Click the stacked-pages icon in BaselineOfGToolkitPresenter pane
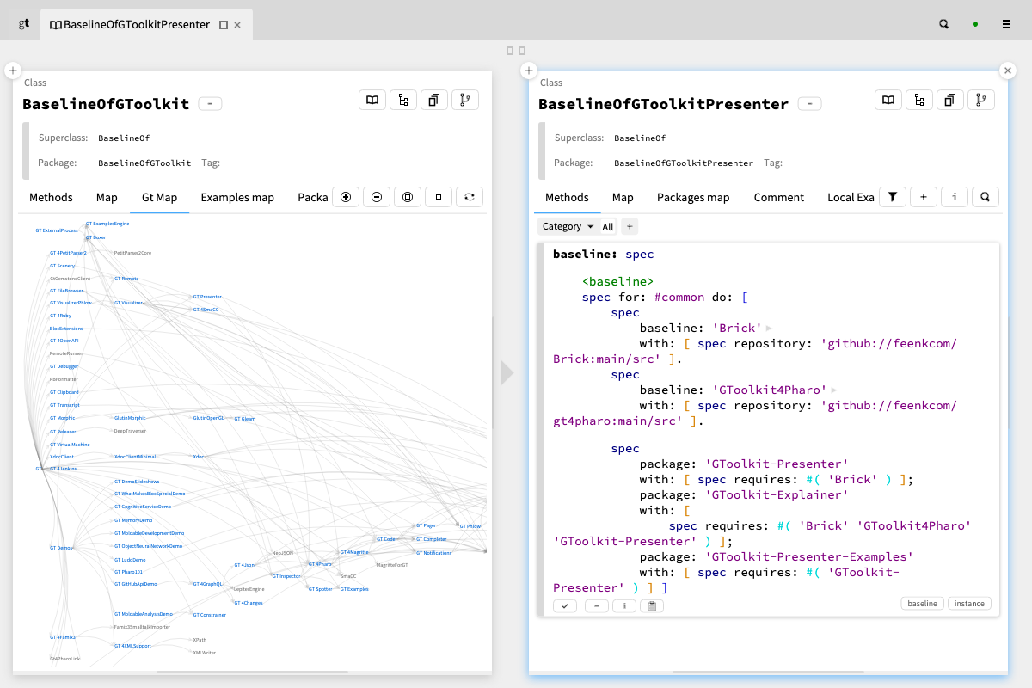Screen dimensions: 1032x688 [949, 100]
